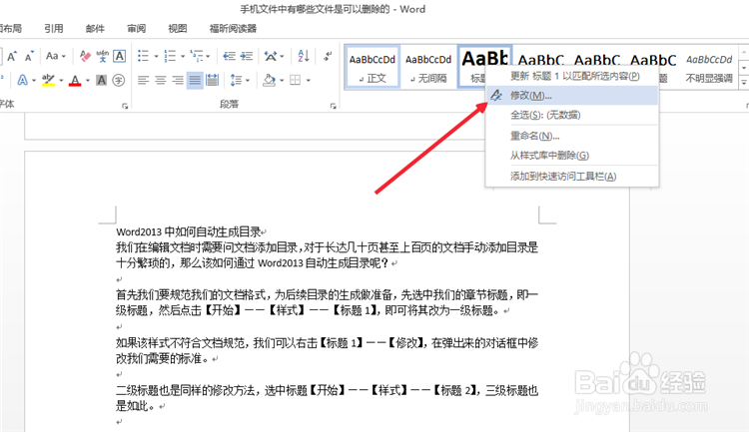
Task: Click the Grow Font icon
Action: tap(12, 56)
